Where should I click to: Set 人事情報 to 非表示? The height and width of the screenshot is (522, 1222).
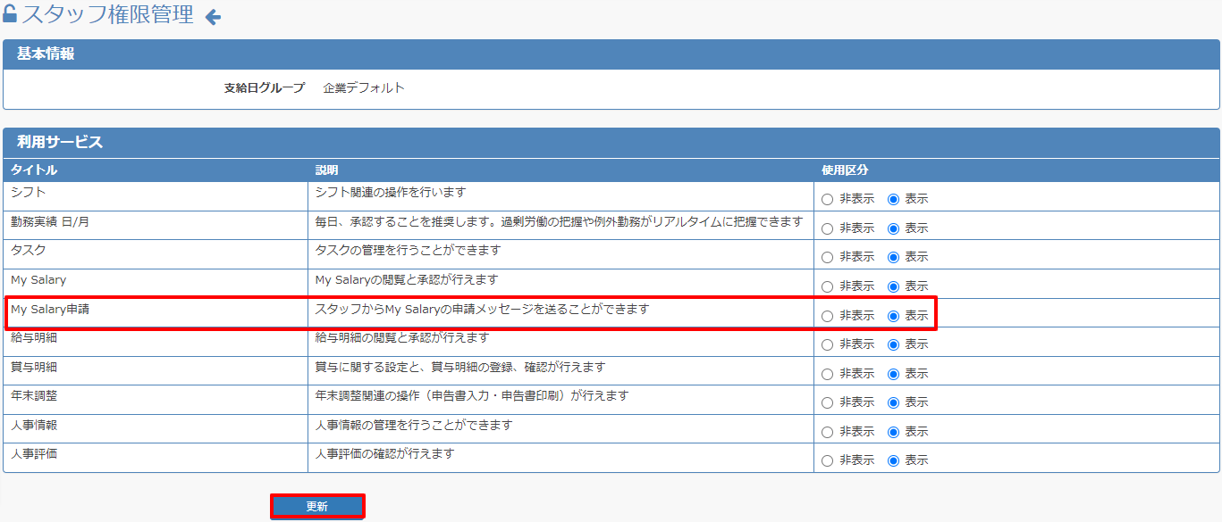(827, 432)
